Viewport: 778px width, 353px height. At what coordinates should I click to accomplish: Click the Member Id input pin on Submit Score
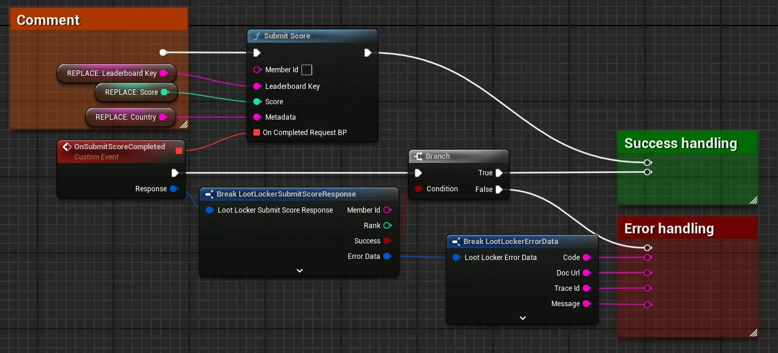[257, 70]
